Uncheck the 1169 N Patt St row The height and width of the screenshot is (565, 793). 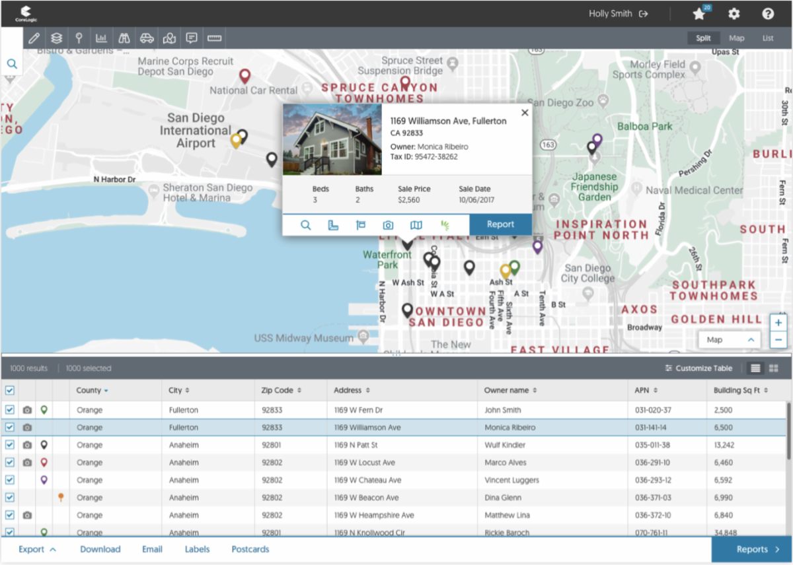(x=10, y=445)
